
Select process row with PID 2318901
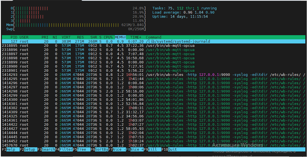click(153, 71)
